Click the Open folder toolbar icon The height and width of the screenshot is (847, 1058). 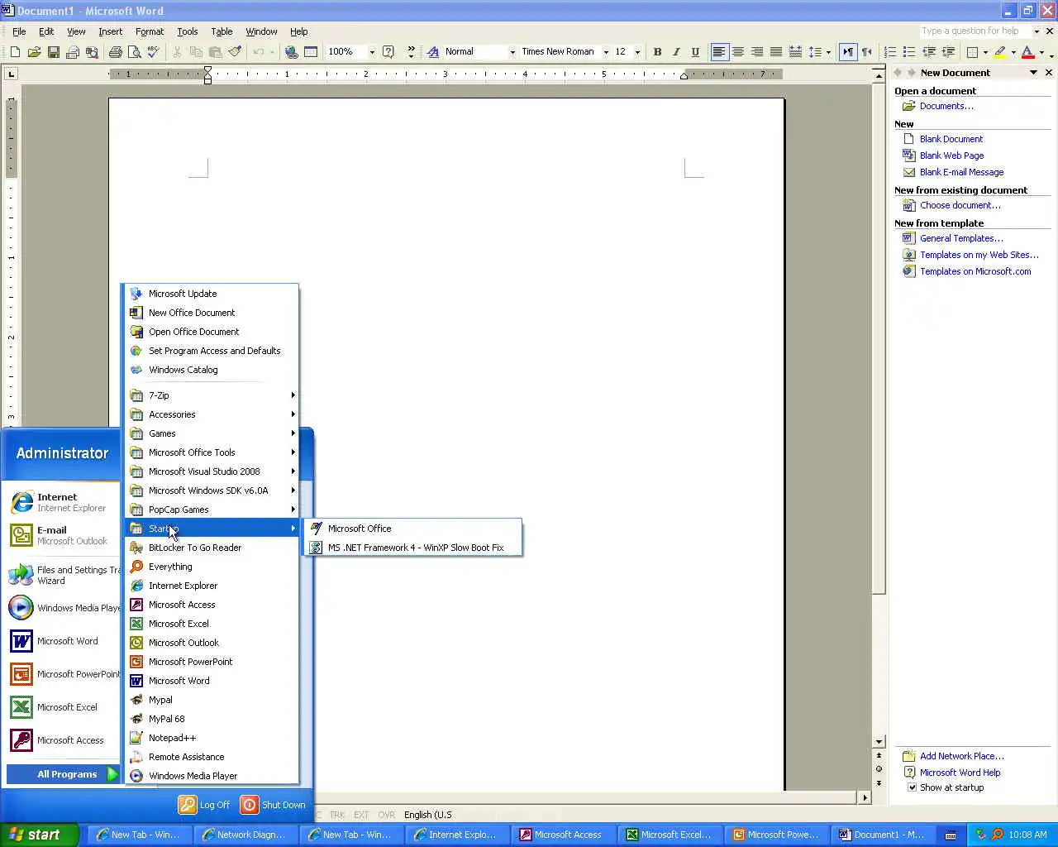click(x=34, y=51)
